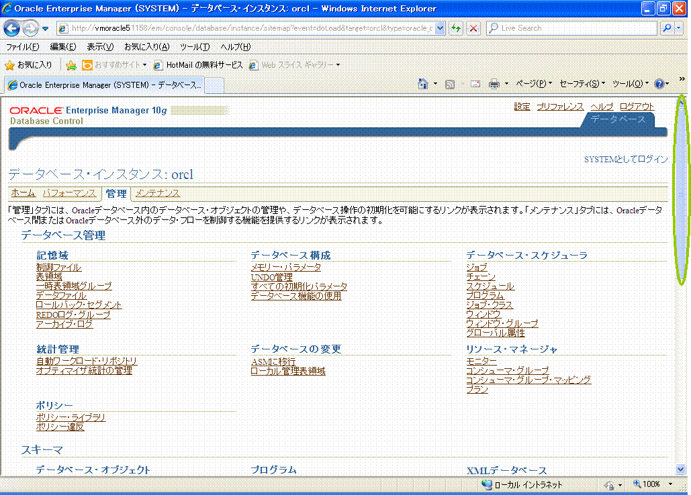Click the red Stop loading icon
The image size is (691, 495).
(473, 28)
